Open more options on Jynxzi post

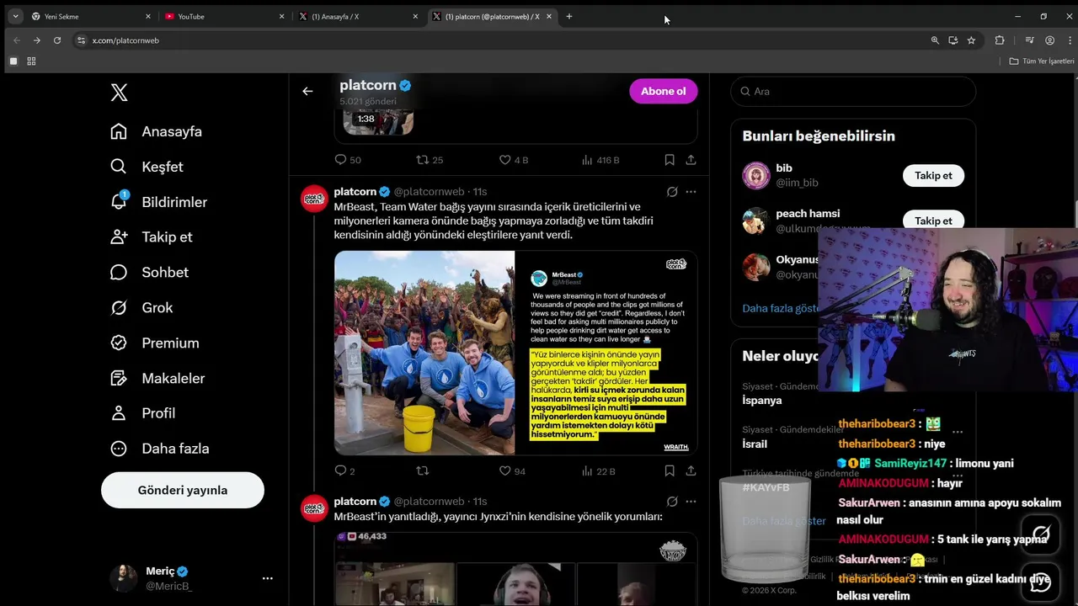pyautogui.click(x=691, y=502)
